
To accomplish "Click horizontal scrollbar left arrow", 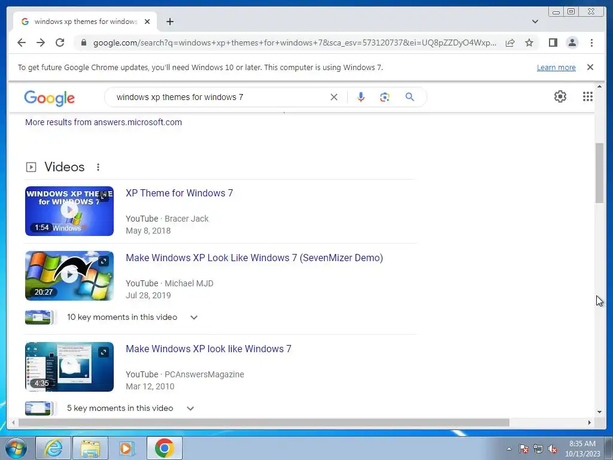I will (13, 422).
